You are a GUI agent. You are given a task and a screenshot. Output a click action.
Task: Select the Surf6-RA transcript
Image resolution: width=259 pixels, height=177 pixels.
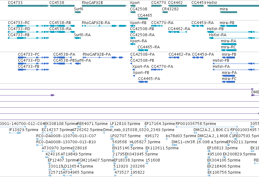coord(77,38)
